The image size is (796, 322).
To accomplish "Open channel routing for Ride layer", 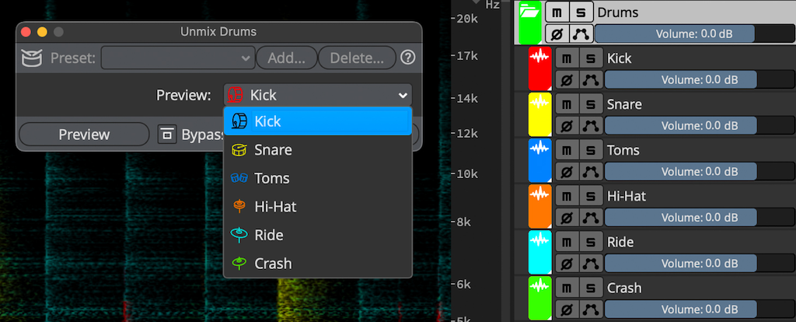I will 591,263.
